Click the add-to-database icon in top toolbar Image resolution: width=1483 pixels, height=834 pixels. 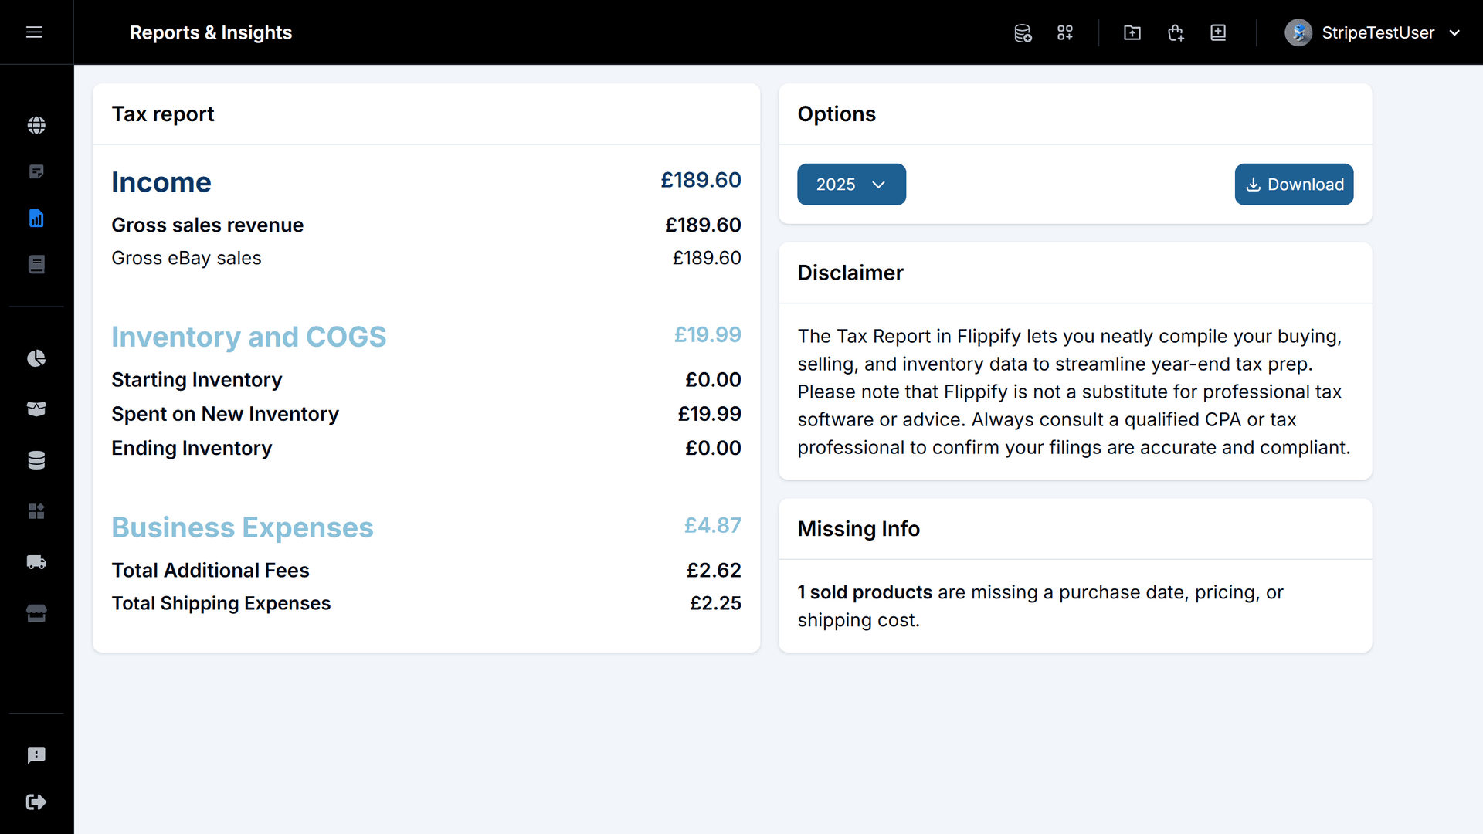click(x=1023, y=32)
